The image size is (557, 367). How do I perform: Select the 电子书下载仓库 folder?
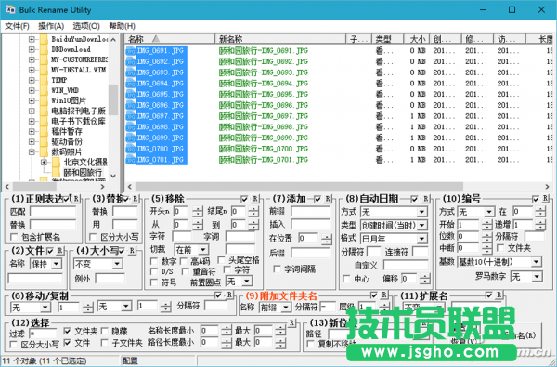pos(79,122)
